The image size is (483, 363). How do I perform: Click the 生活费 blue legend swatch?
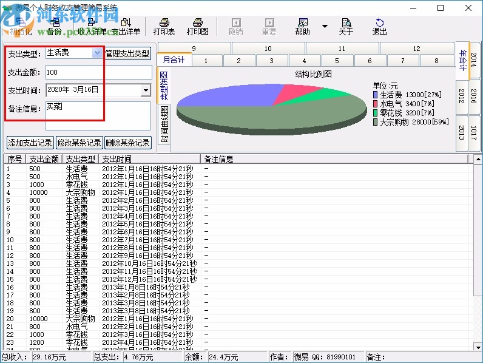click(x=375, y=95)
